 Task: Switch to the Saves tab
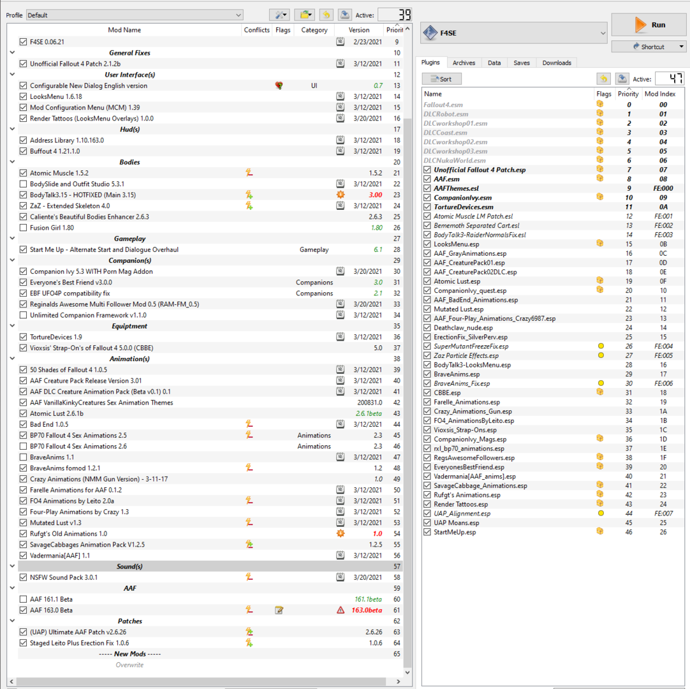522,63
